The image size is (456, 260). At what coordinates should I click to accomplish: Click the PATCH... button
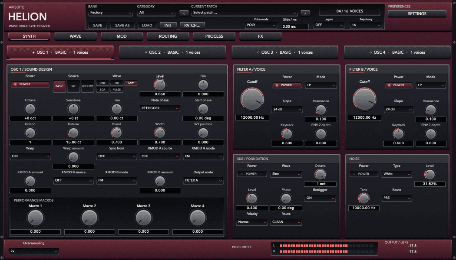click(192, 26)
